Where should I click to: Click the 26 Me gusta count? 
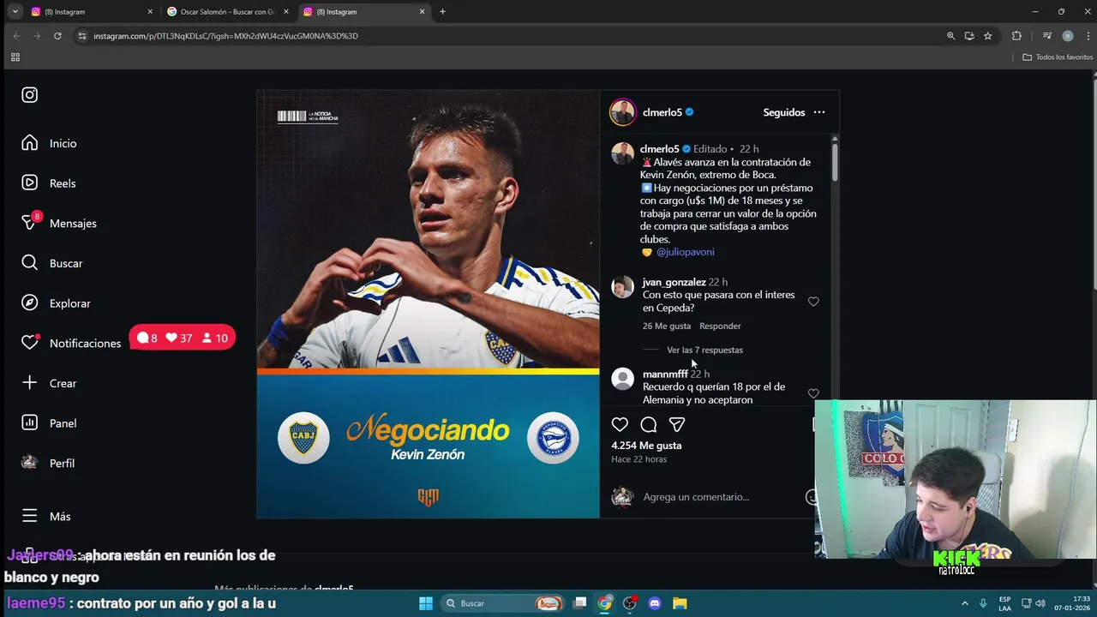tap(667, 326)
